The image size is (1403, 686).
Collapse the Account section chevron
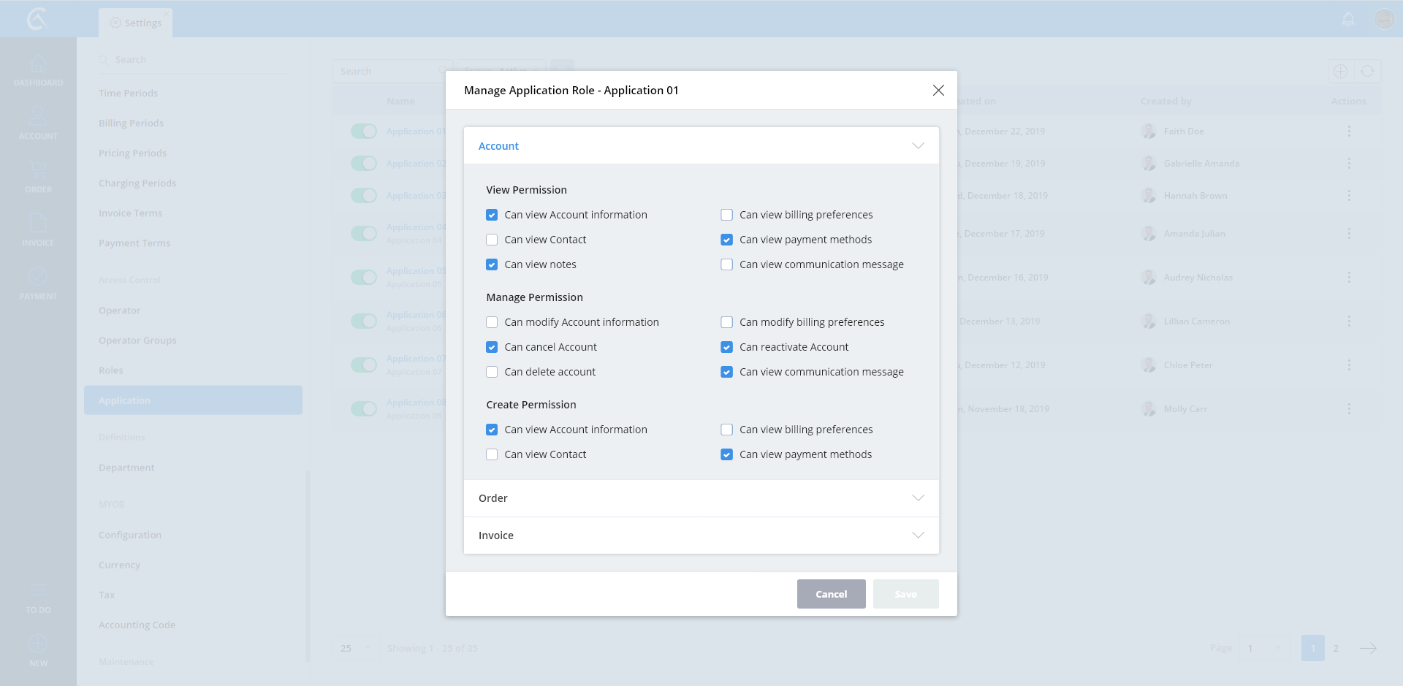(918, 146)
